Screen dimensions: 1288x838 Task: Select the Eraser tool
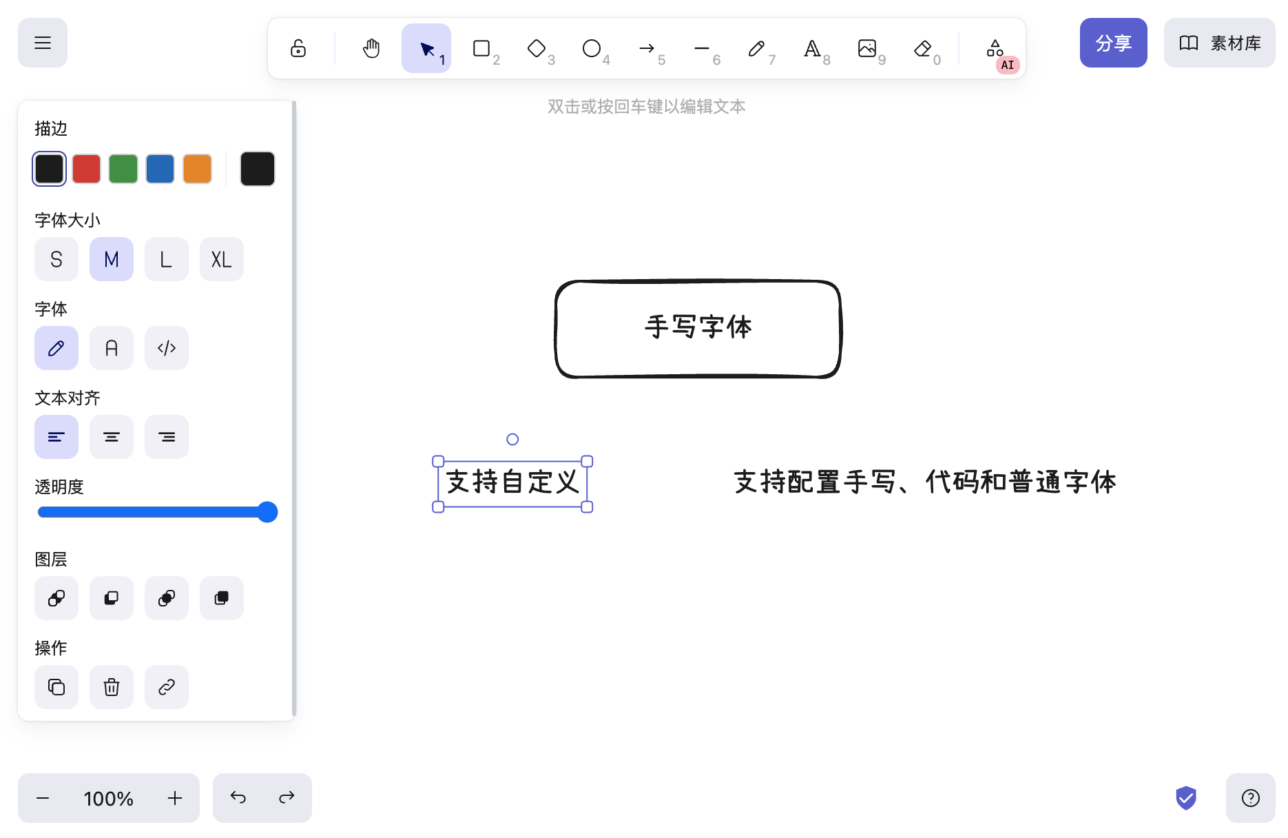coord(922,48)
